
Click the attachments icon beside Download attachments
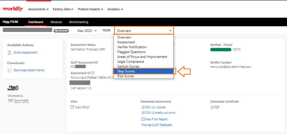click(9, 70)
